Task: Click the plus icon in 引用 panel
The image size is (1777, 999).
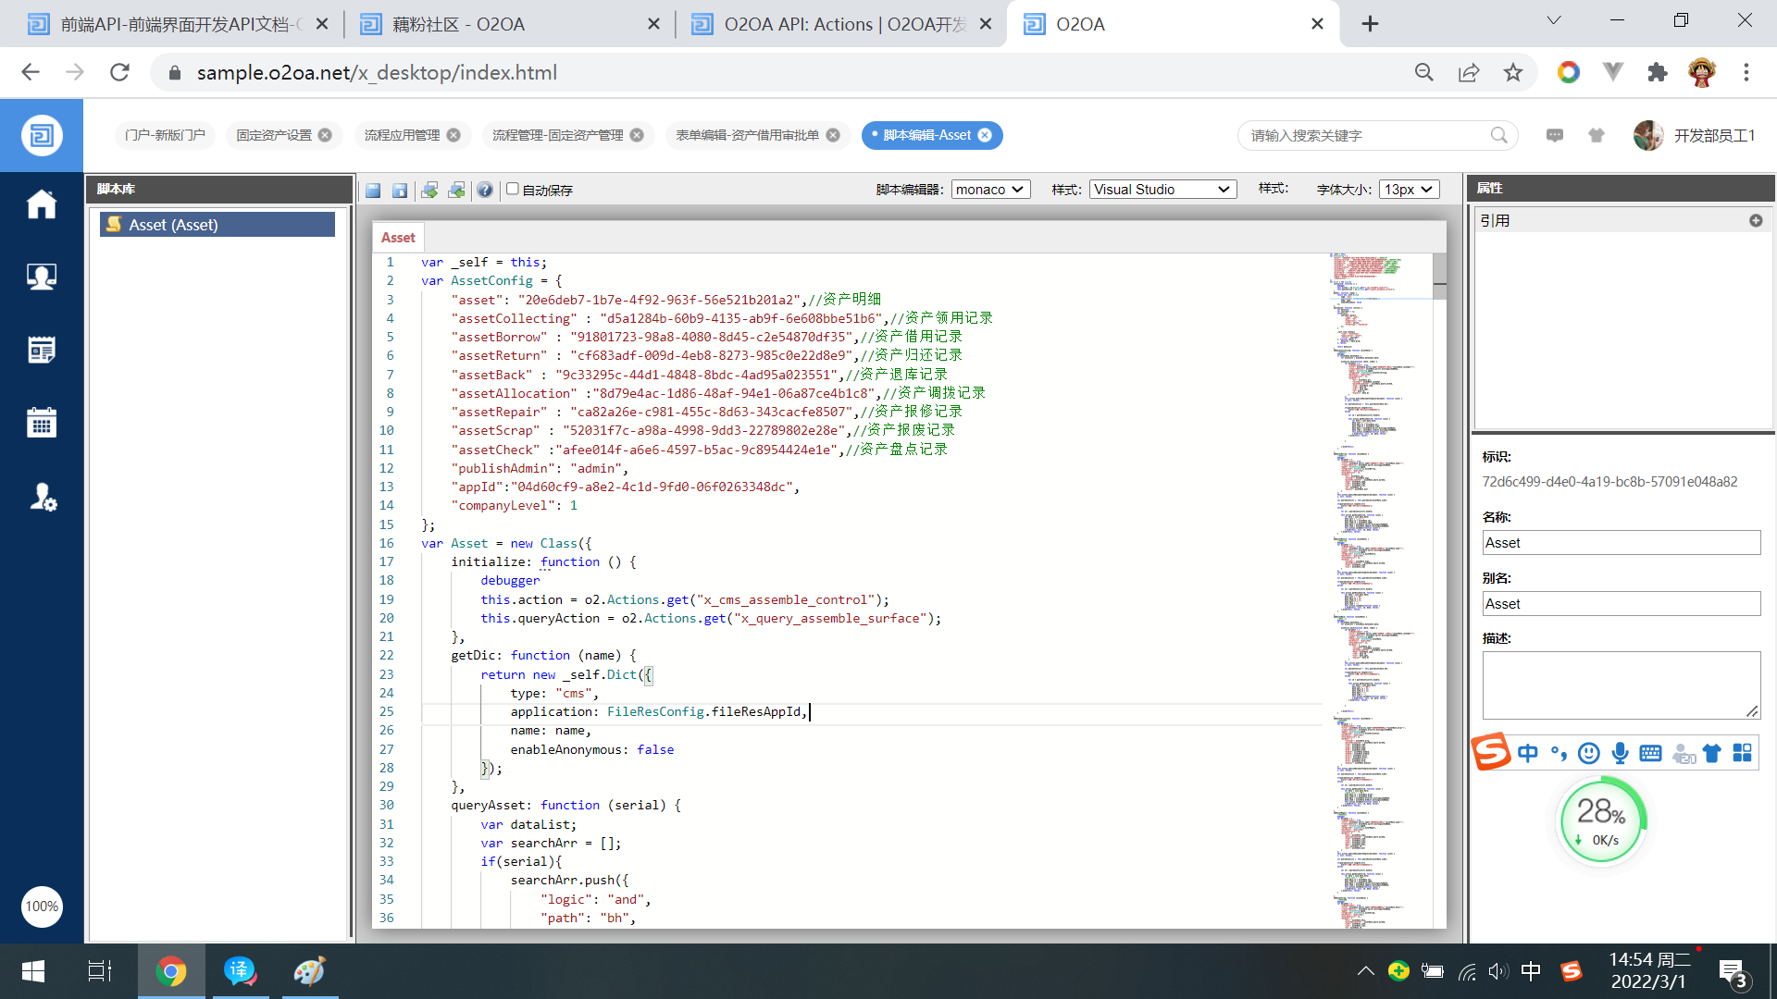Action: click(1756, 221)
